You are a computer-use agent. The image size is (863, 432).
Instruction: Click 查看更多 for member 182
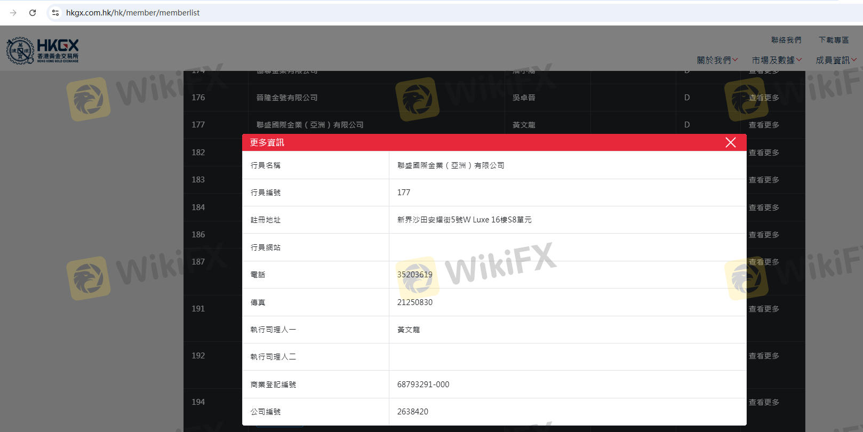(x=764, y=153)
